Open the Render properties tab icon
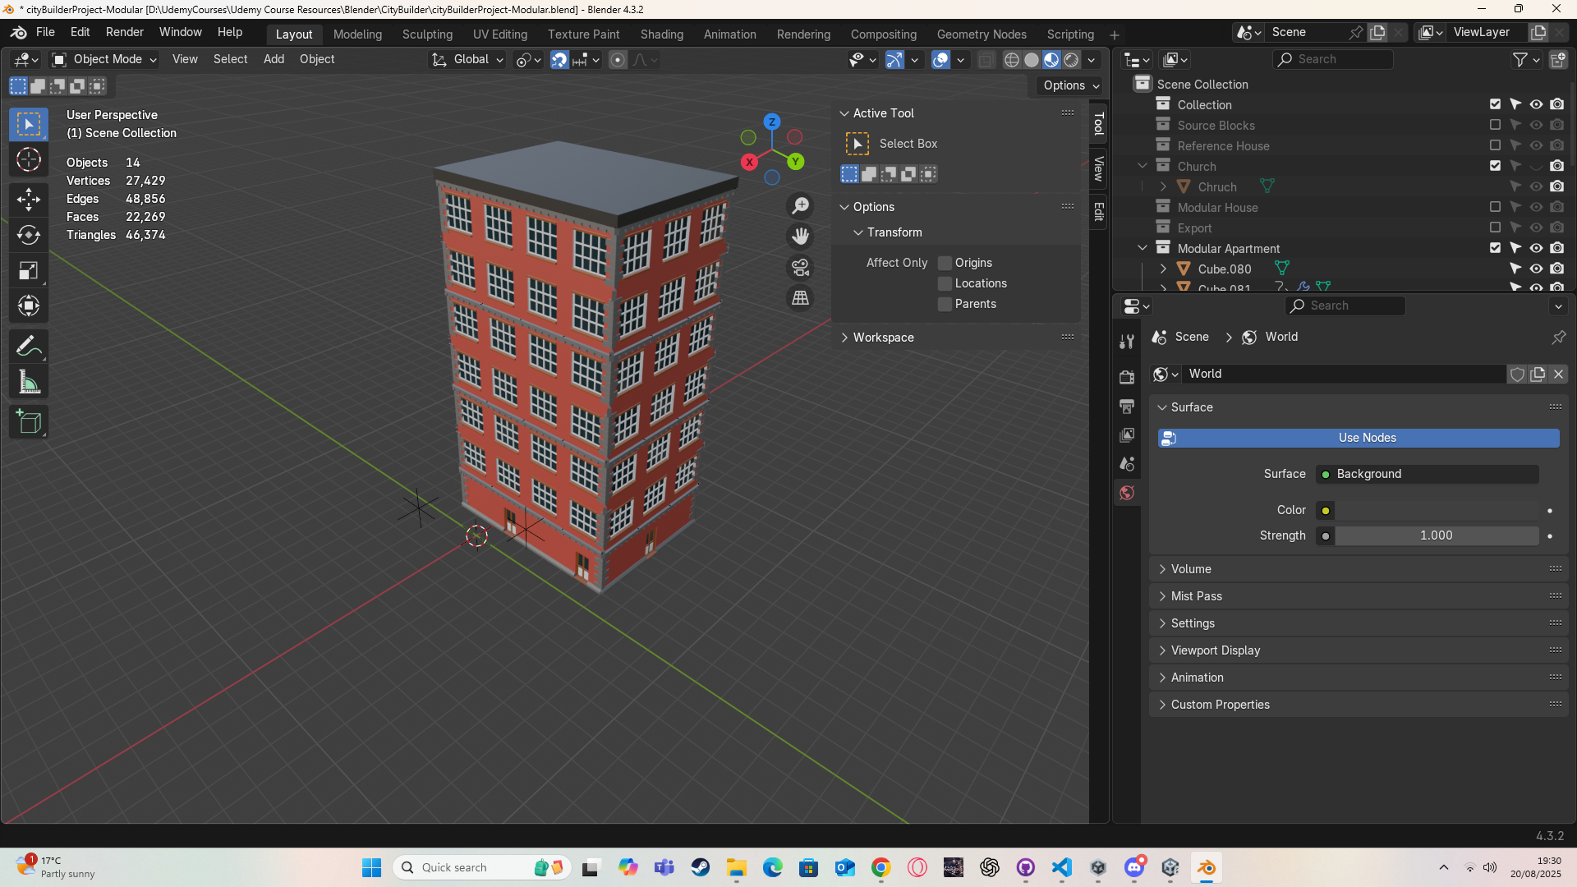Viewport: 1577px width, 887px height. (x=1127, y=377)
